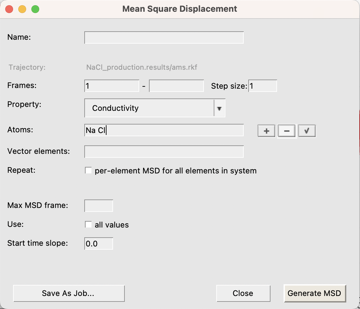The width and height of the screenshot is (360, 309).
Task: Open the Property dropdown arrow
Action: [220, 108]
